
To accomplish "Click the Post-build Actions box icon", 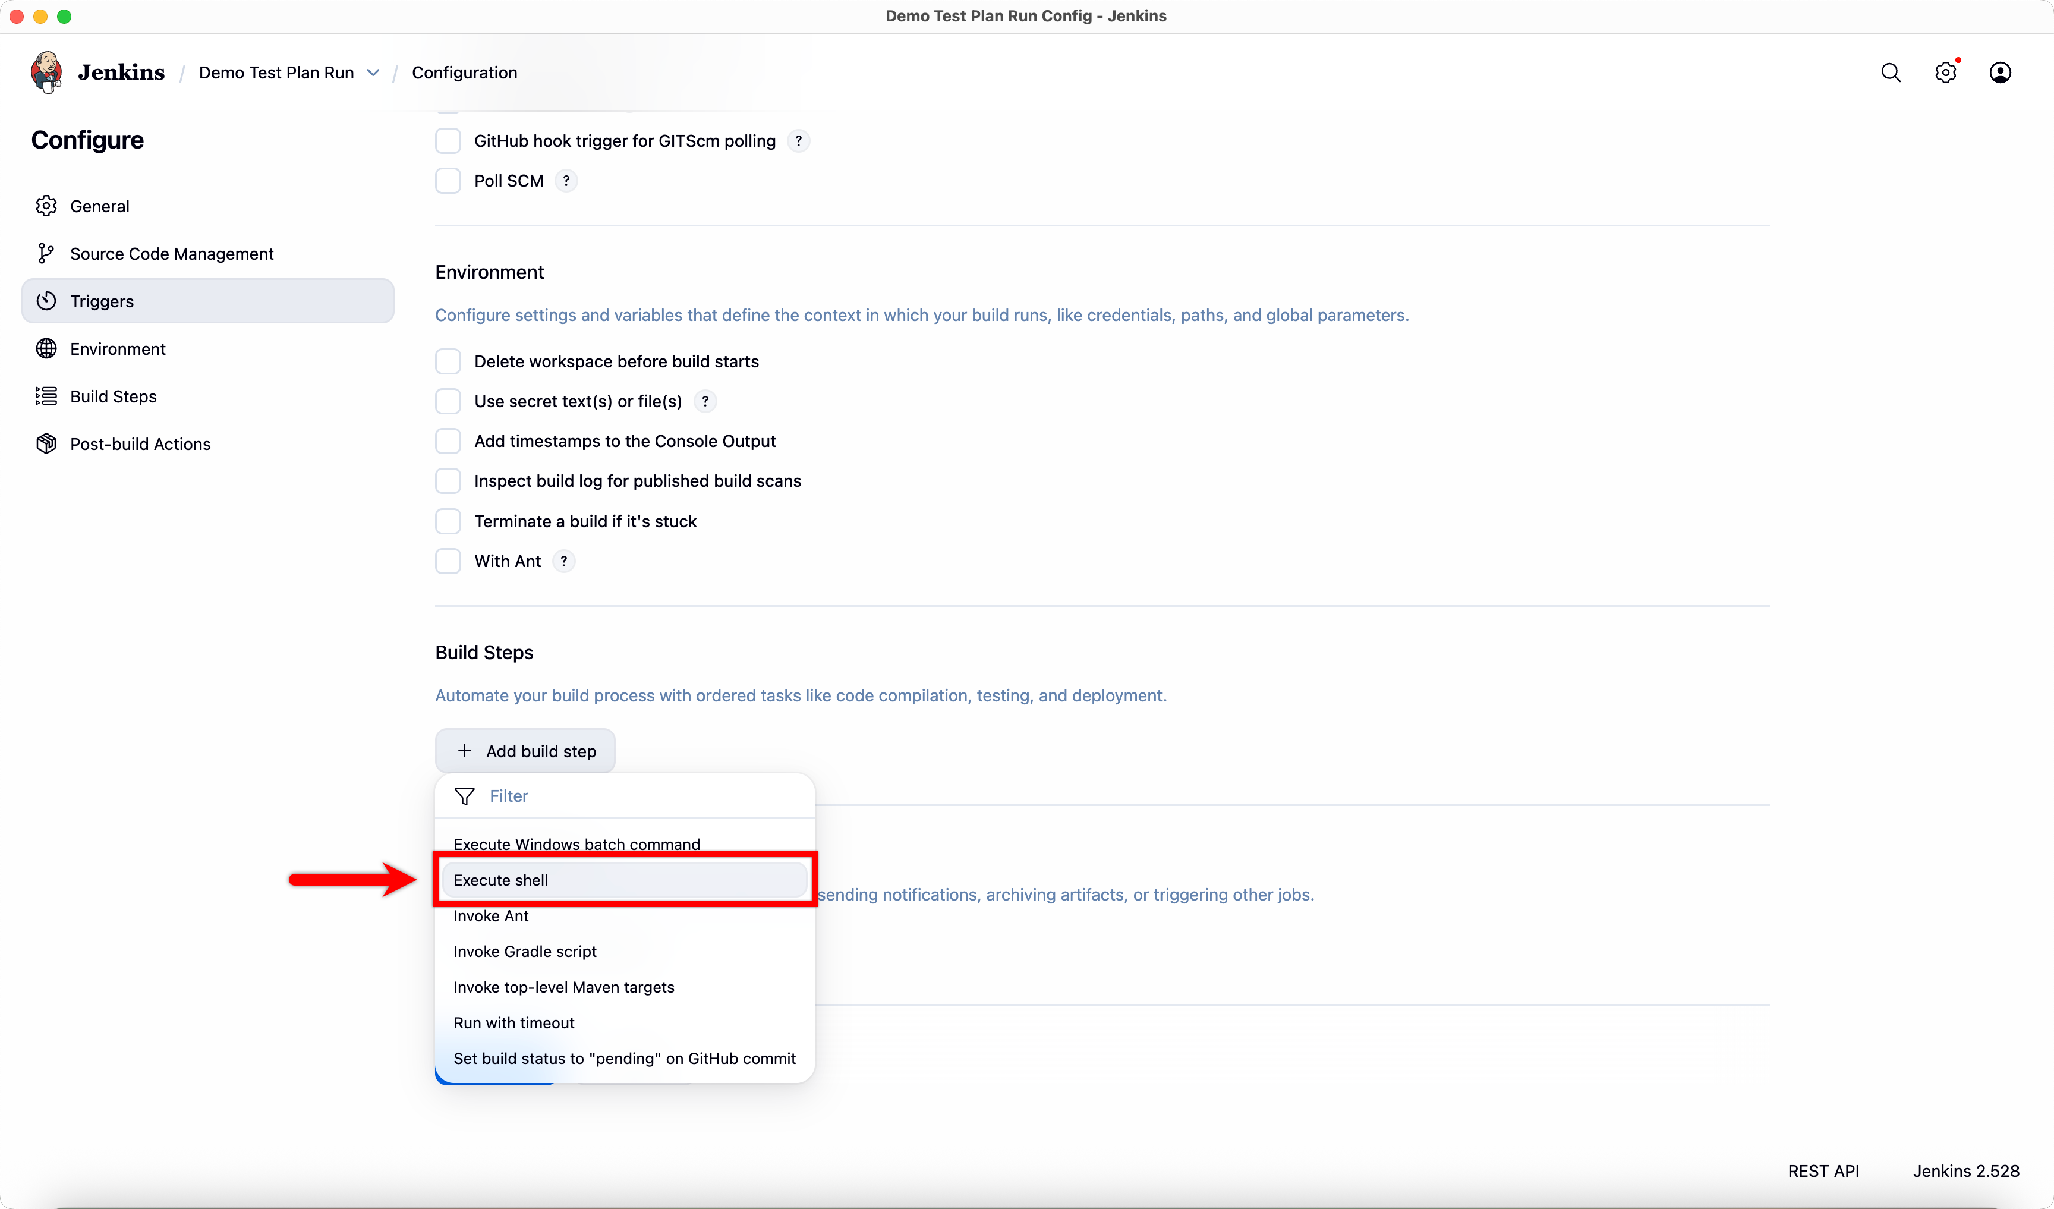I will (46, 443).
